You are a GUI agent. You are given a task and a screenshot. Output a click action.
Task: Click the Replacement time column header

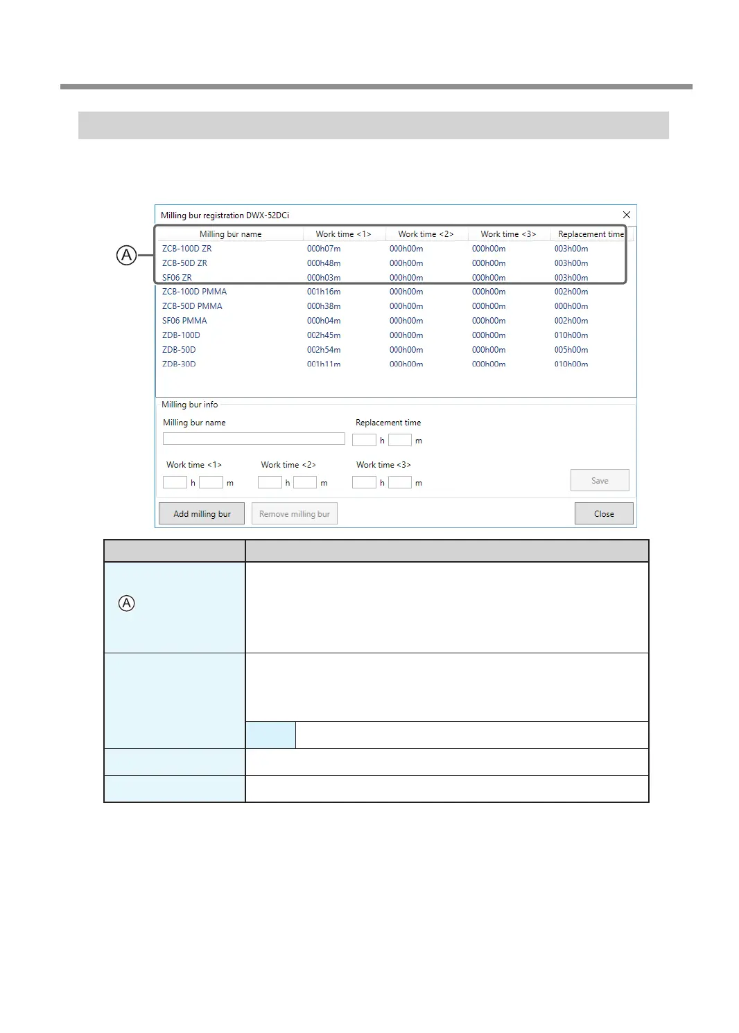[x=591, y=234]
